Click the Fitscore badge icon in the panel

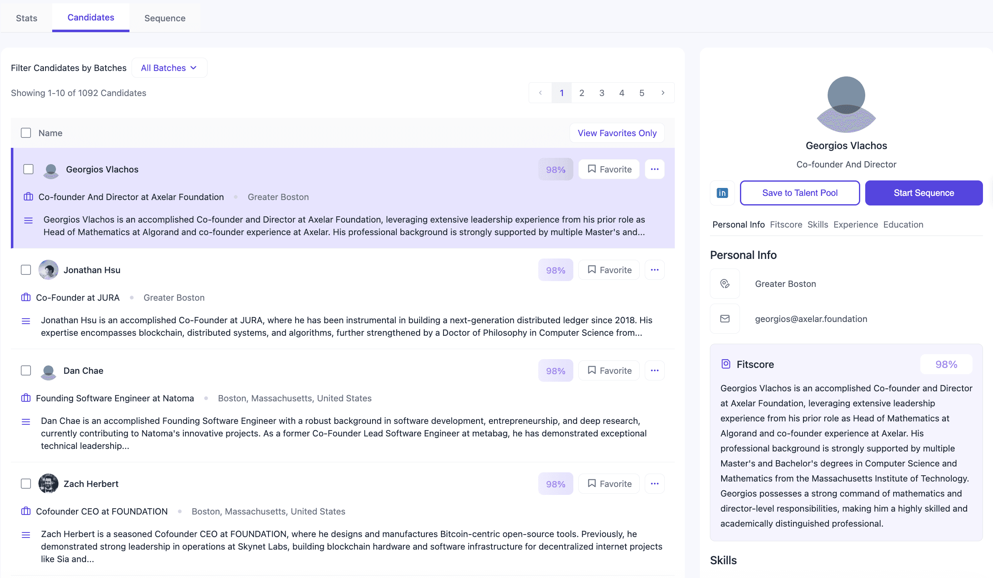[726, 364]
